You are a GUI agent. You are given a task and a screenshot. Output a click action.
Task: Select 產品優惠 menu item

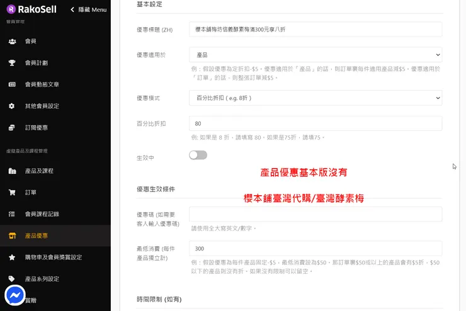(x=55, y=235)
